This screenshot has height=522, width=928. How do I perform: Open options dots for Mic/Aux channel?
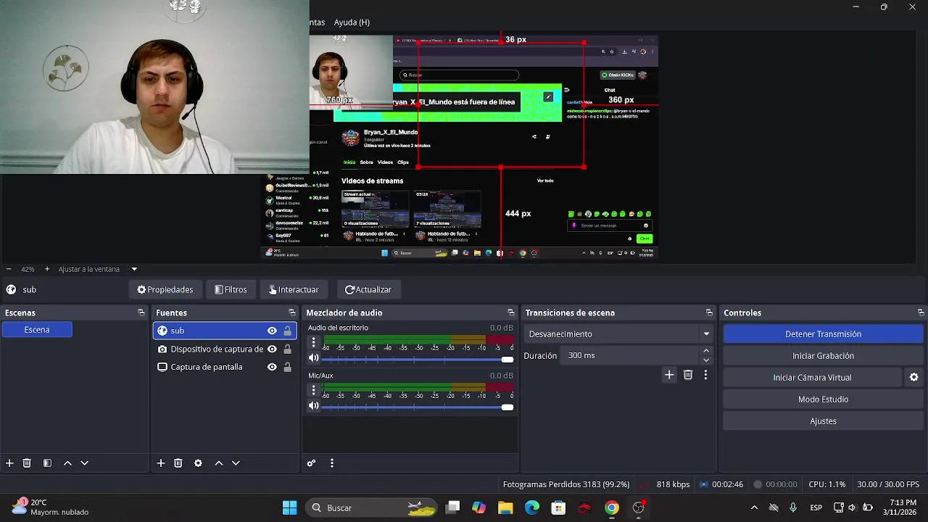313,390
